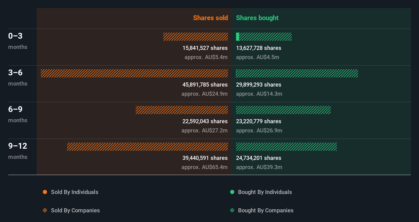
Task: Click the approx. AU$24.9m text
Action: pyautogui.click(x=204, y=94)
